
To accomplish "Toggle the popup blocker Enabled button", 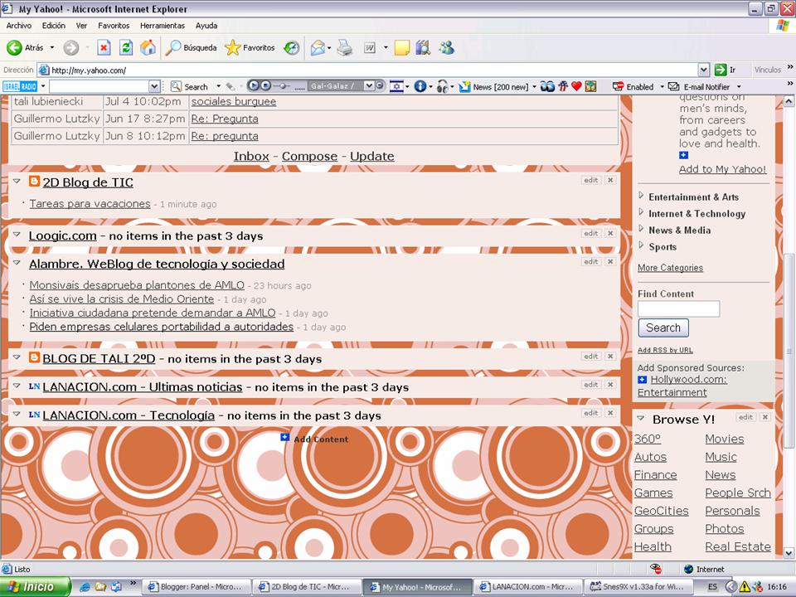I will 633,87.
